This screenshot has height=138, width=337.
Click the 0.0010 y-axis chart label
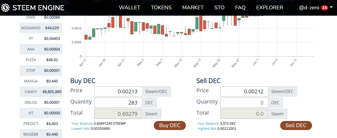pos(76,28)
